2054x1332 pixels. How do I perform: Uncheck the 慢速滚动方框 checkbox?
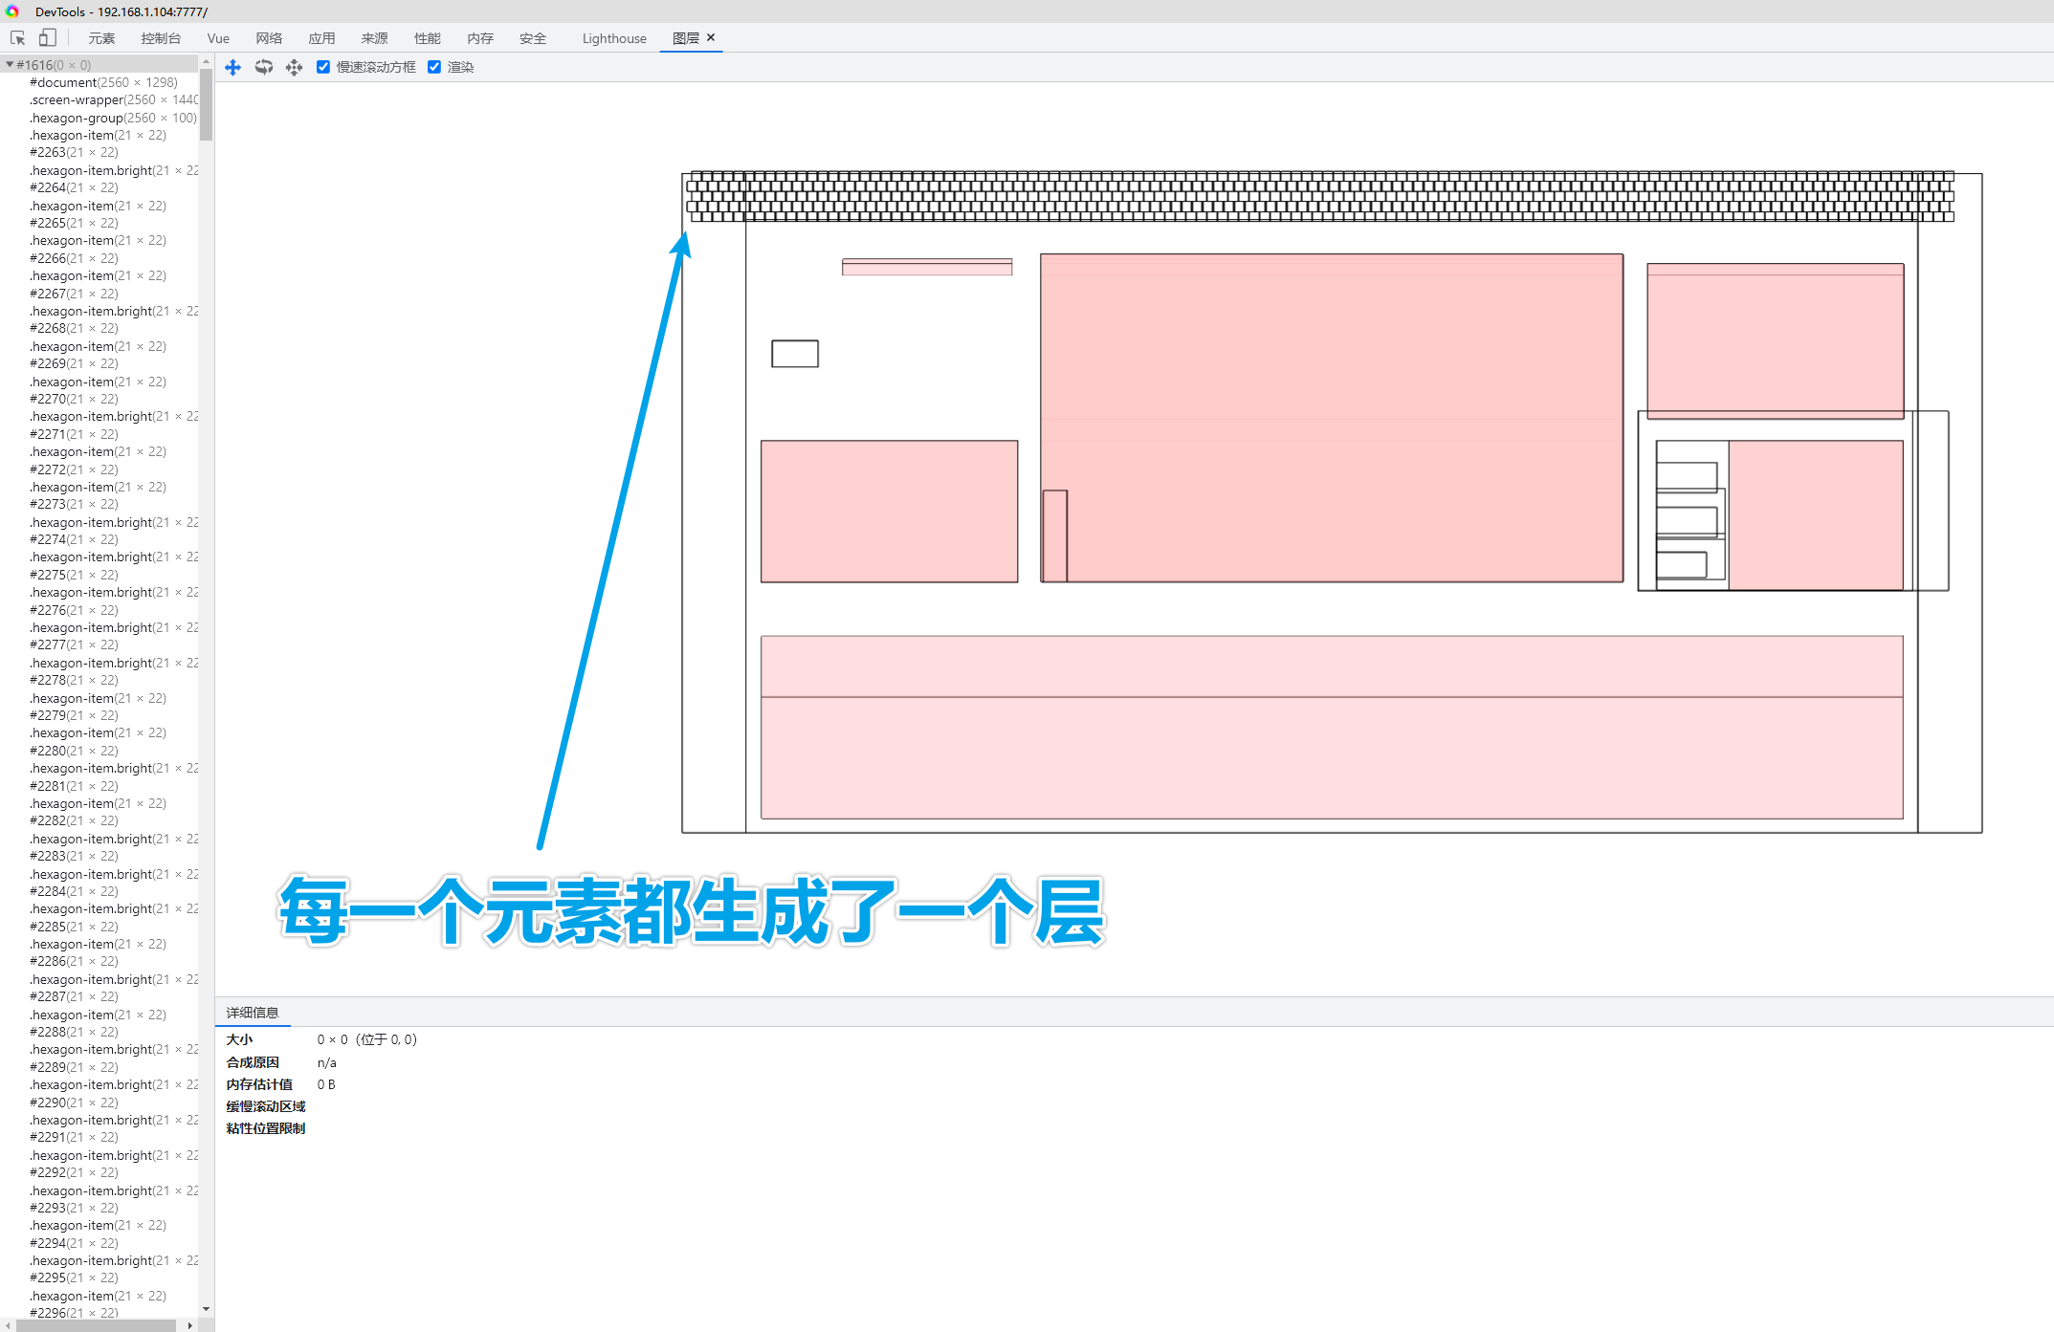point(323,67)
